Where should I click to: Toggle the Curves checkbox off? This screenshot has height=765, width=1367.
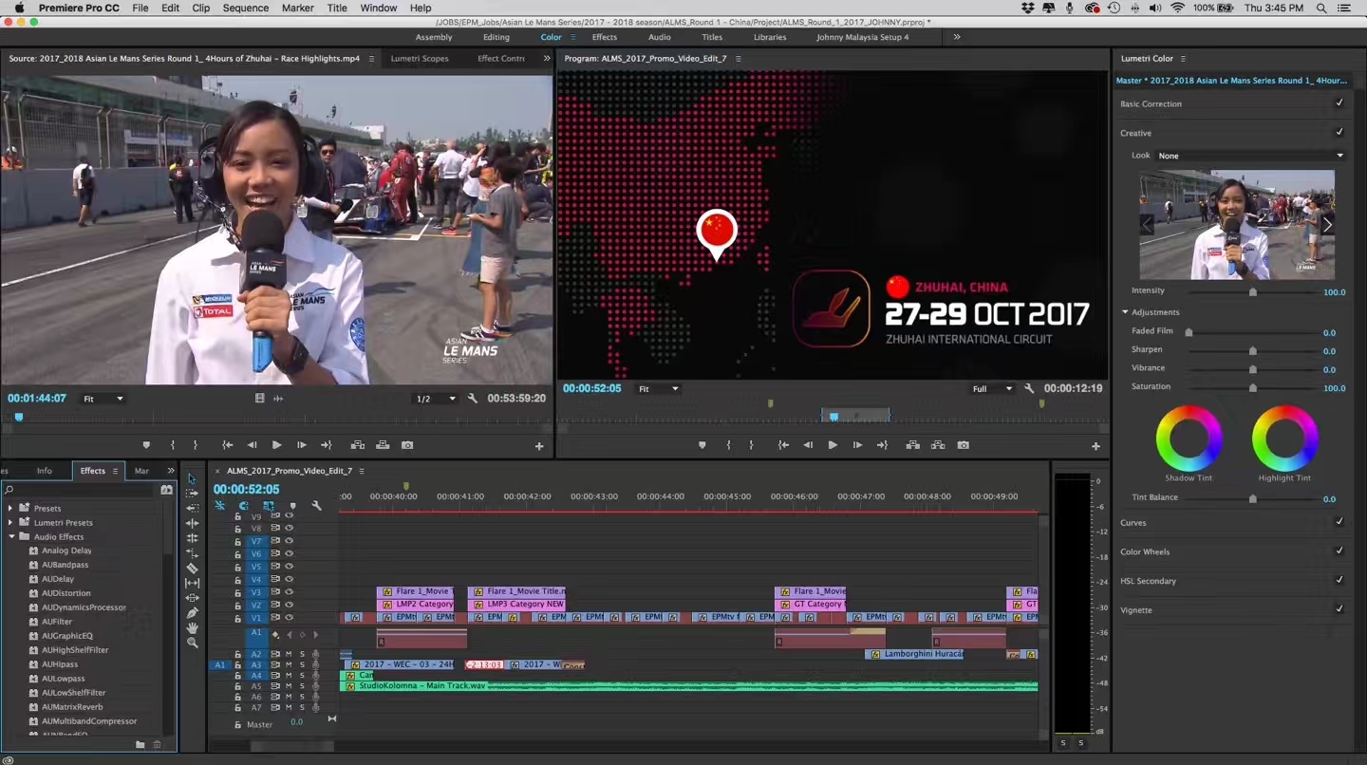coord(1339,522)
